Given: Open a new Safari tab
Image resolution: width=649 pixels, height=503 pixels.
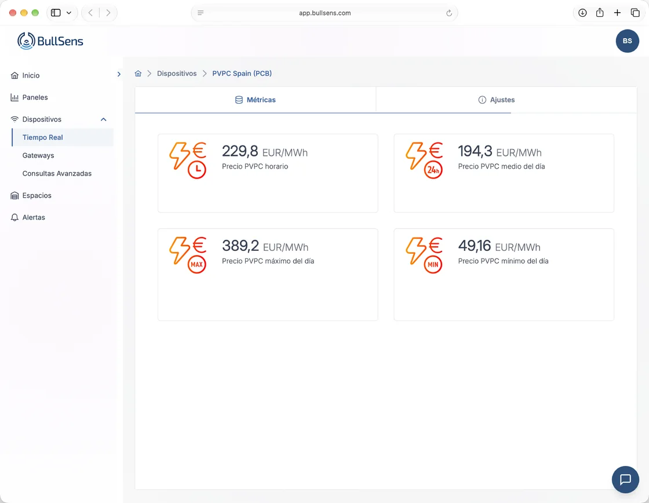Looking at the screenshot, I should (x=617, y=13).
